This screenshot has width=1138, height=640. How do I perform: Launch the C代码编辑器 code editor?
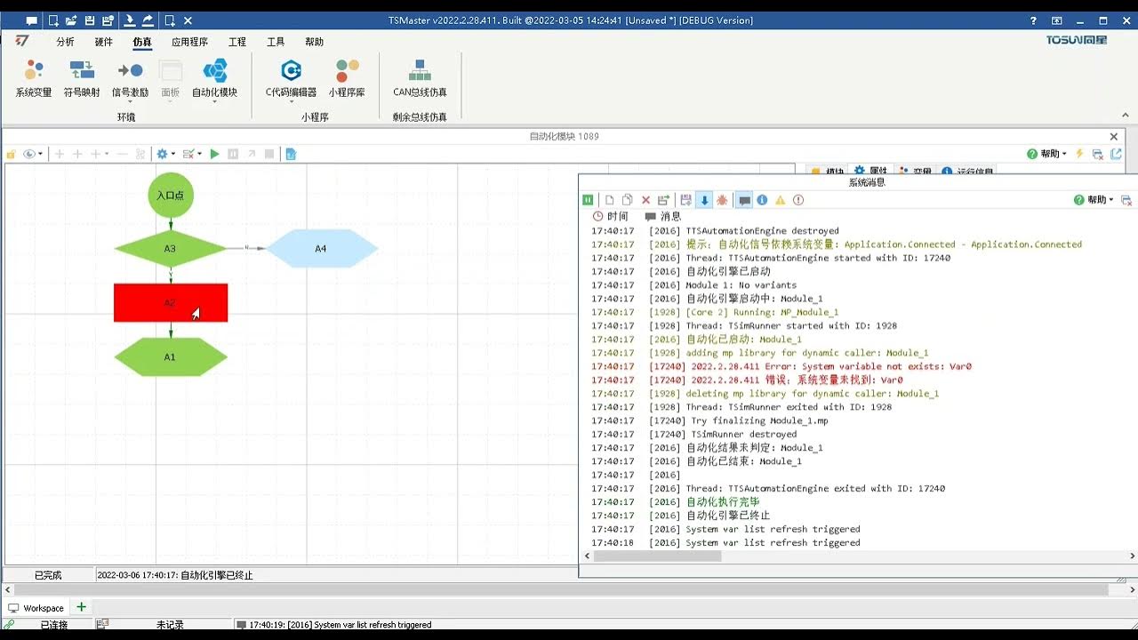point(291,78)
